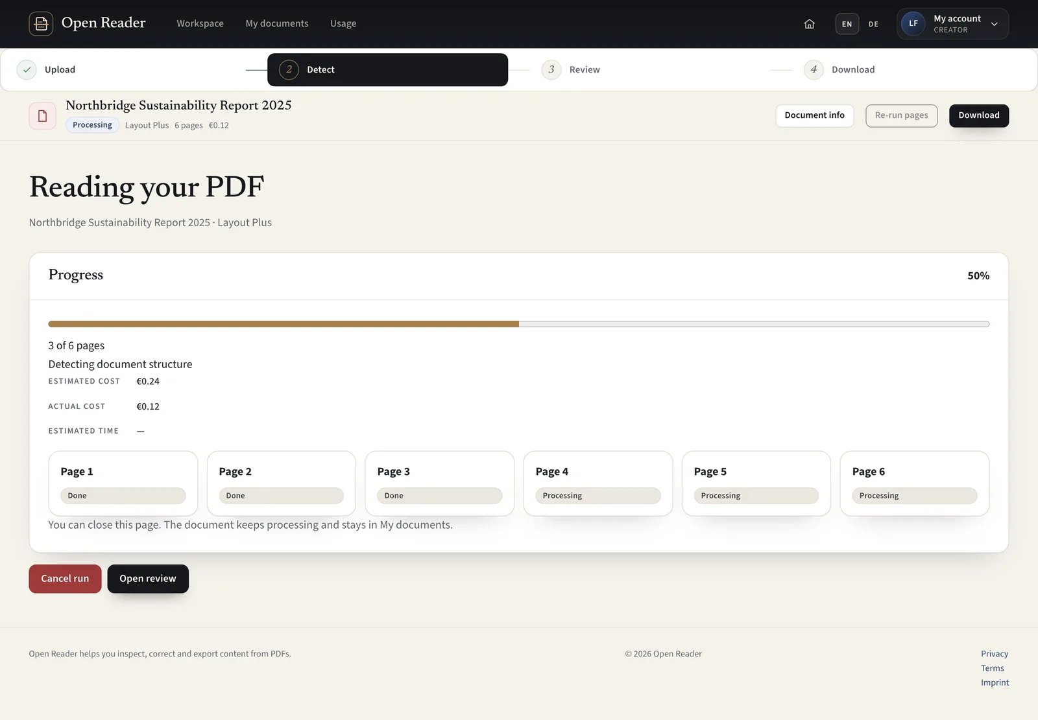This screenshot has width=1038, height=720.
Task: Open the Usage navigation item
Action: point(343,24)
